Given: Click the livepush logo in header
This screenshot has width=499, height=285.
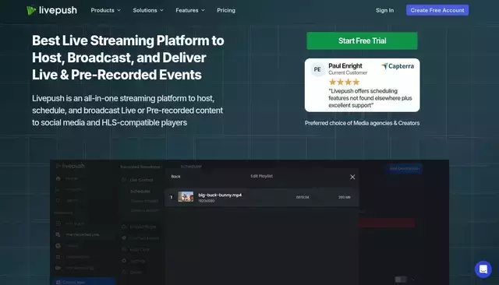Looking at the screenshot, I should pyautogui.click(x=52, y=10).
